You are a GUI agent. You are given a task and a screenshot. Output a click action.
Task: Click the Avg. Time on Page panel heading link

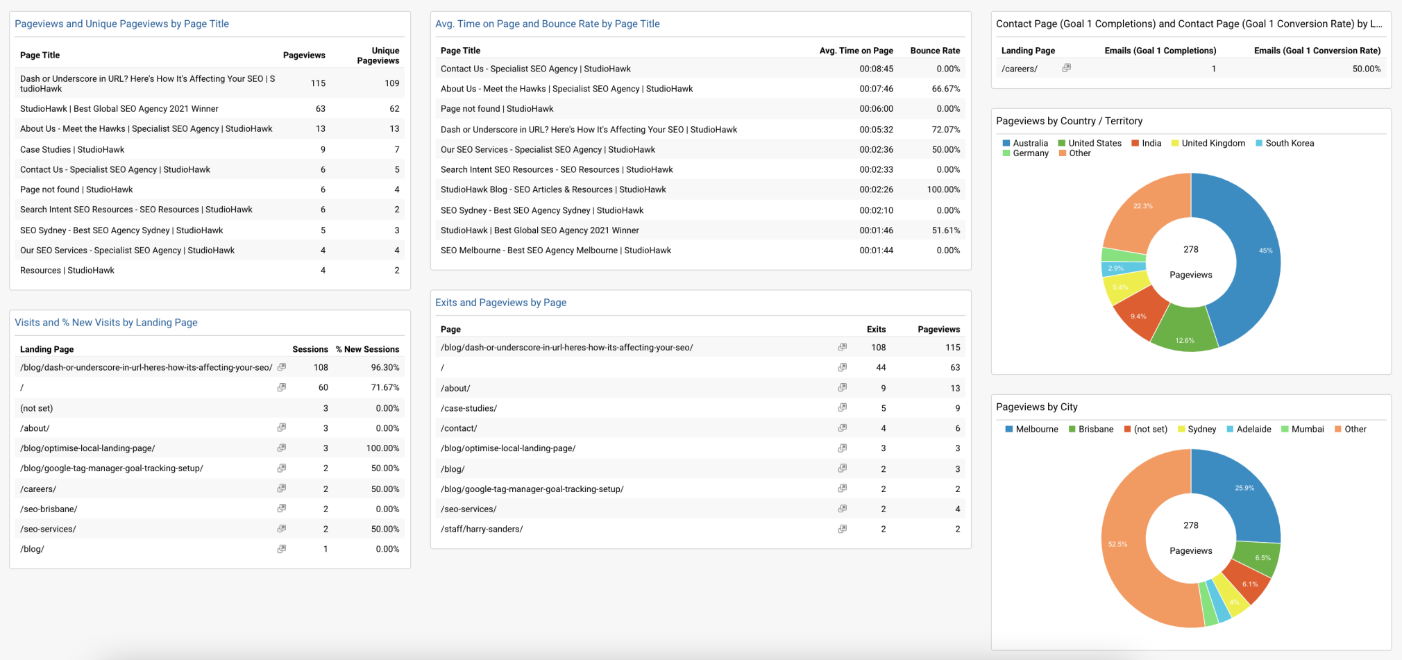click(x=548, y=24)
